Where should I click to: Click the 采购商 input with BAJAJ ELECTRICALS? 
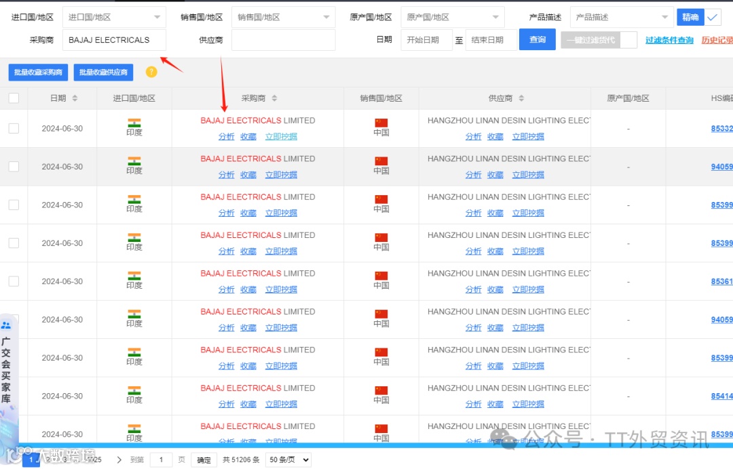114,40
